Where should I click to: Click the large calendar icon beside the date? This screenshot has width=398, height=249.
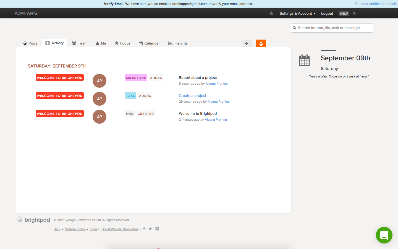[x=304, y=60]
